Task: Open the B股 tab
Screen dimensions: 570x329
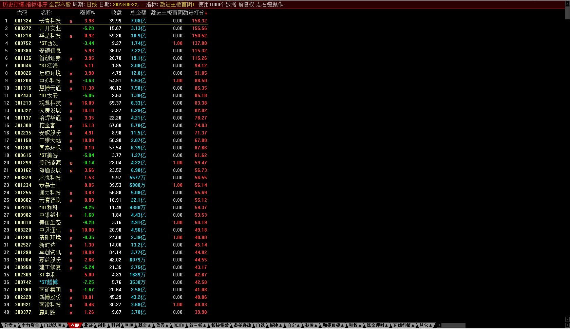Action: click(x=129, y=325)
